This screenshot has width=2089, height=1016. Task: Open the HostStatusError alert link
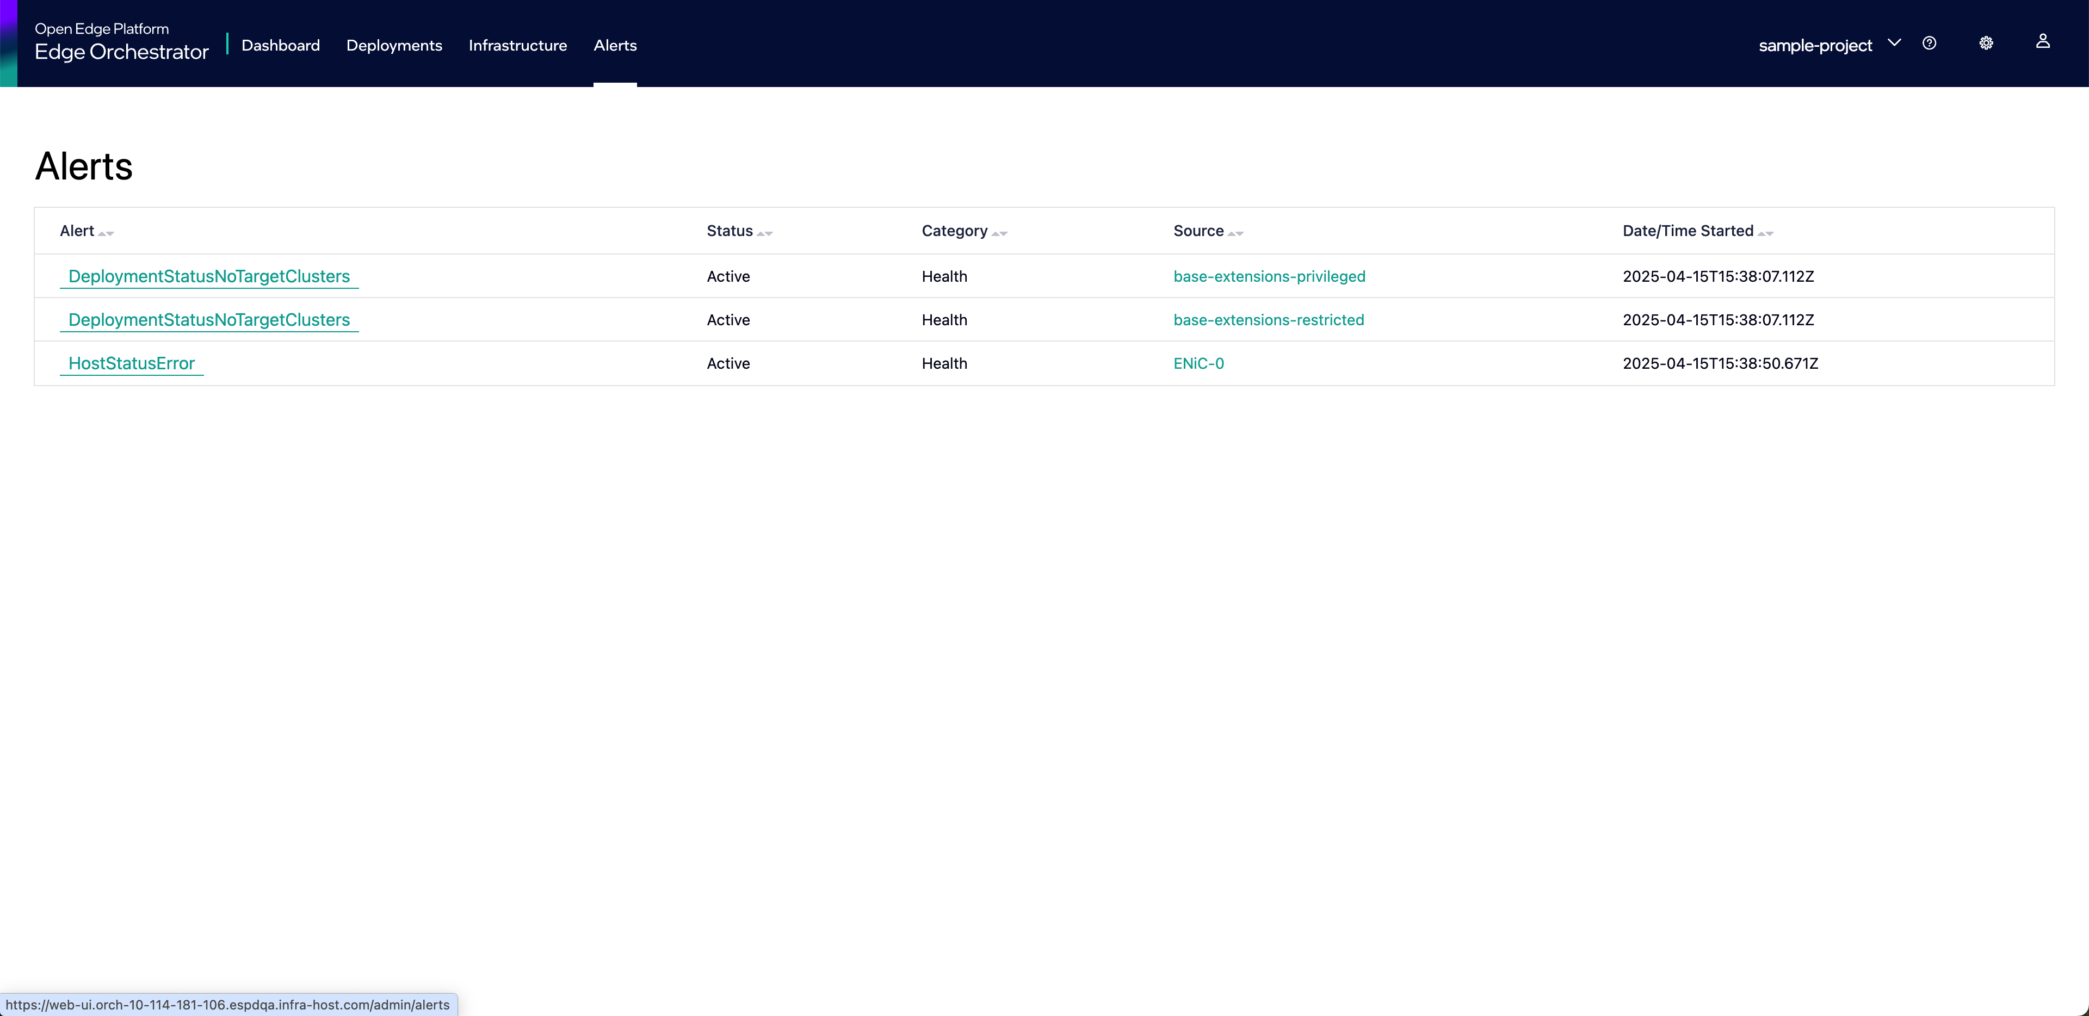coord(131,363)
